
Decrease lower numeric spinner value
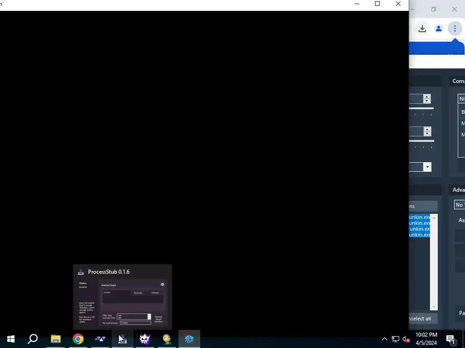(427, 134)
